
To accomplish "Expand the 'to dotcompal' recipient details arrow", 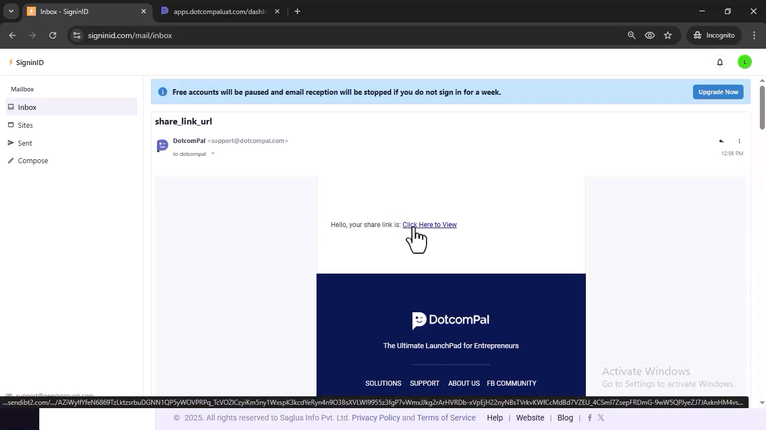I will pyautogui.click(x=213, y=154).
